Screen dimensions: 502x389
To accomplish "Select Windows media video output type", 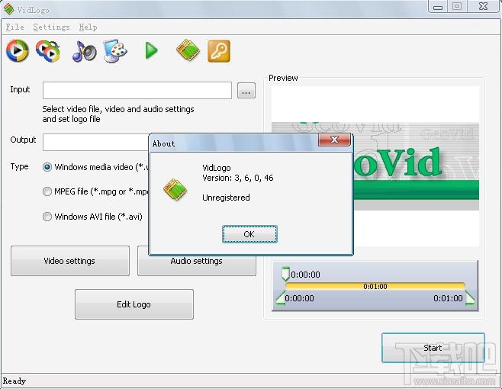I will pos(47,167).
